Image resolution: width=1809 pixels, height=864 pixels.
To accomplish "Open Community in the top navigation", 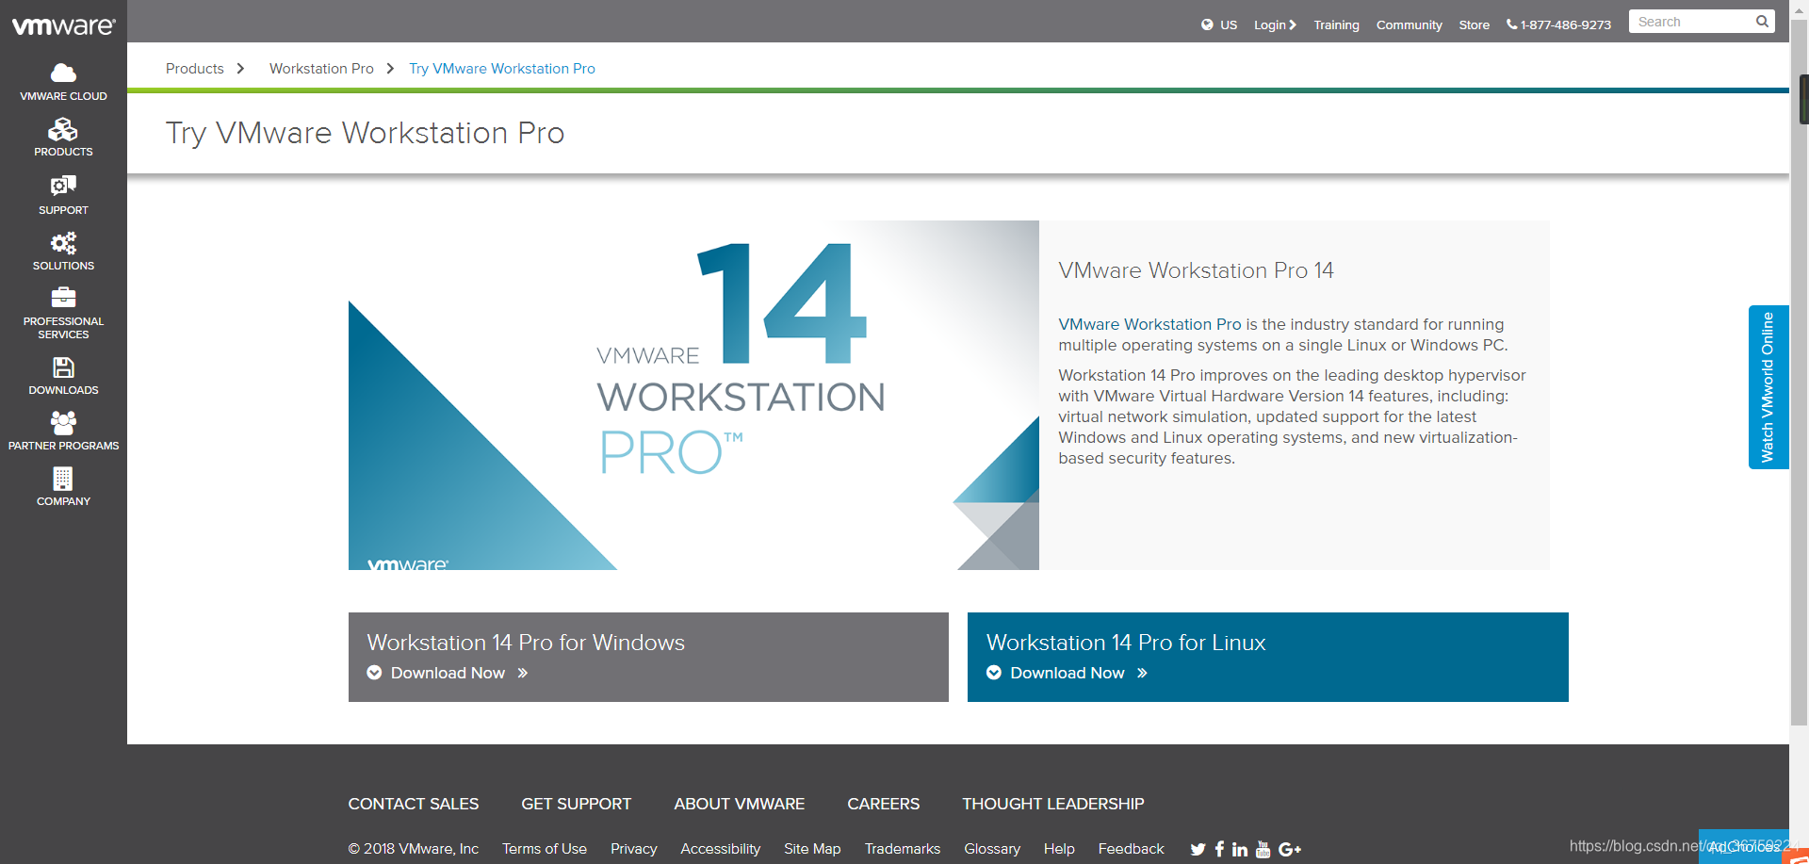I will (1409, 24).
